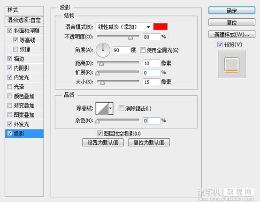Toggle the 斜面和浮雕 checkbox

[9, 30]
